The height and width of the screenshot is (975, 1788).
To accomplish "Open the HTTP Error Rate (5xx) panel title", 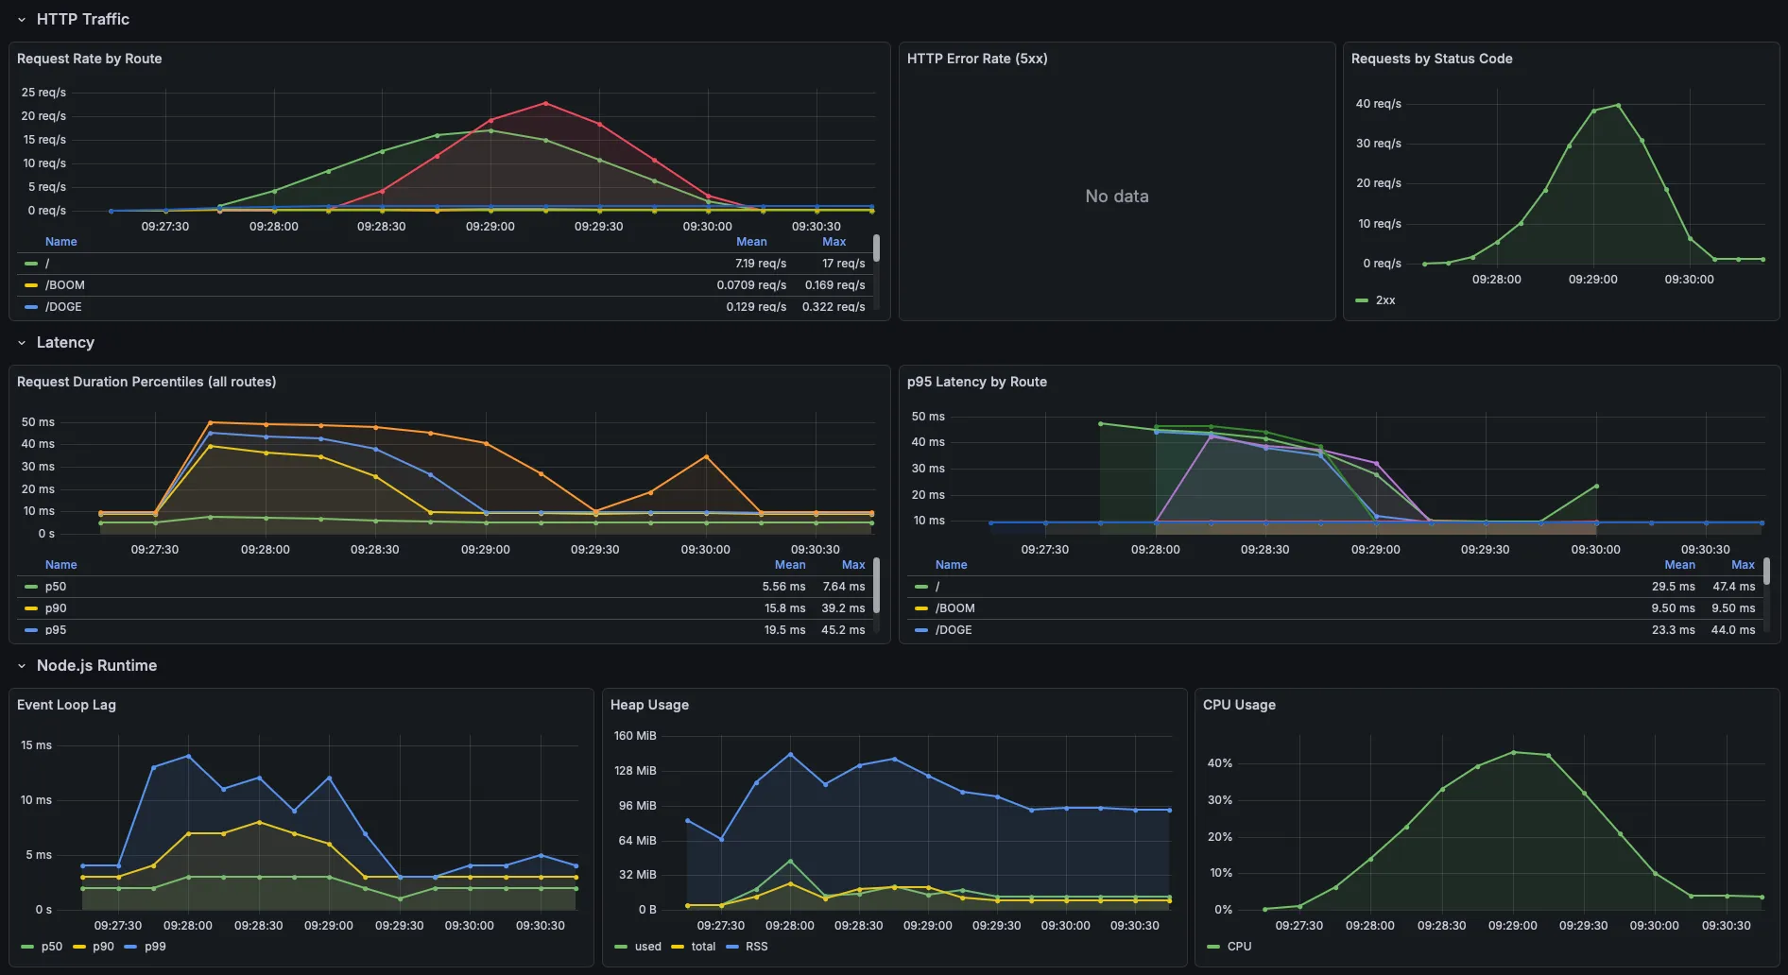I will [977, 59].
